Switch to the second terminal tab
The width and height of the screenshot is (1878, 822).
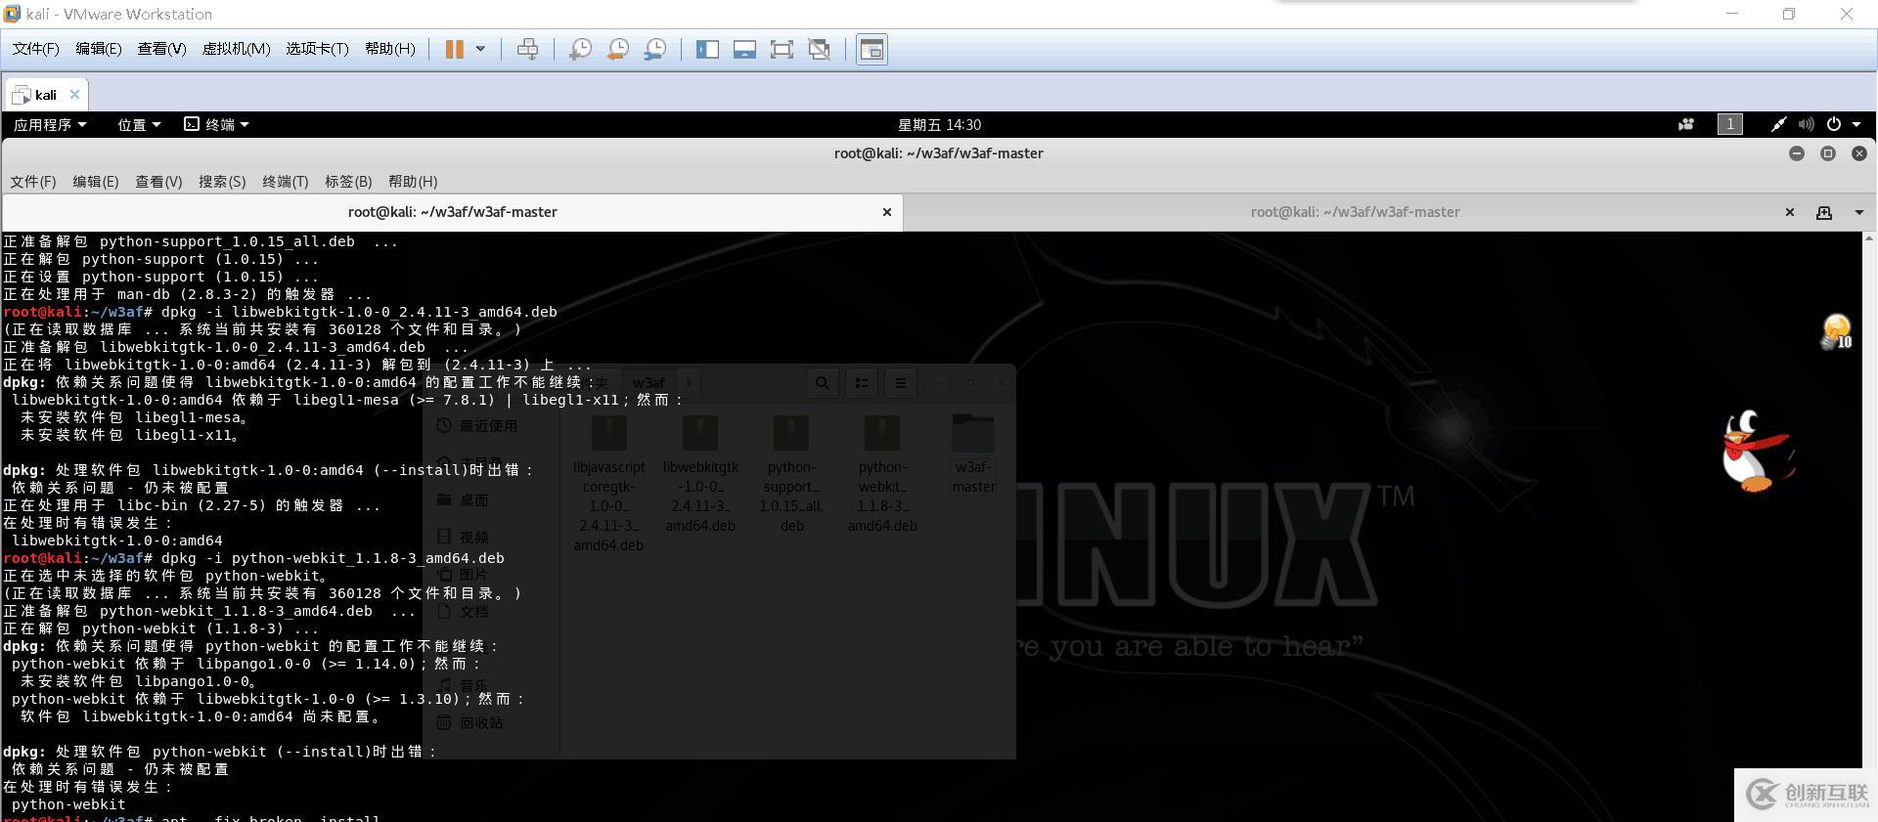click(x=1355, y=212)
